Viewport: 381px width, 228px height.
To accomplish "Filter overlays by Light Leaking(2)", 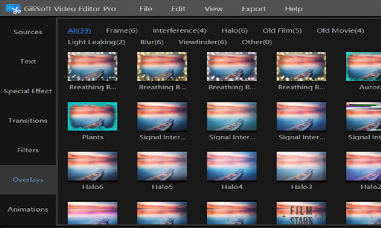I will pos(97,42).
